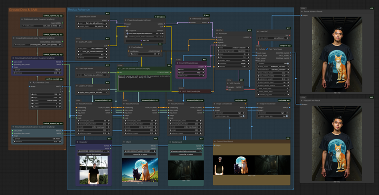Click choose file to upload on Character node

[94, 154]
